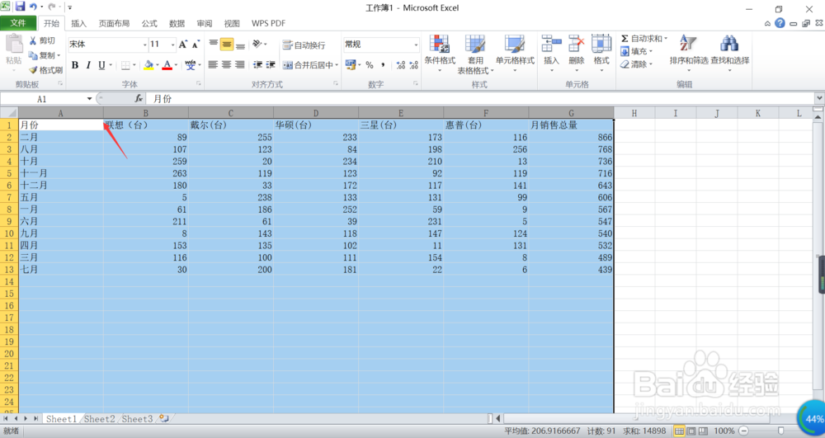Open the borders dropdown arrow

134,65
